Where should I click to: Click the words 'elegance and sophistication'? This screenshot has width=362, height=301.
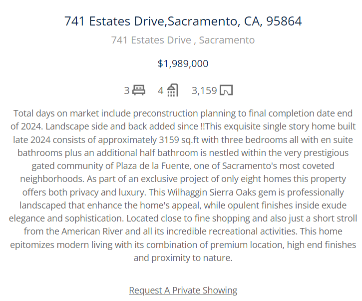pyautogui.click(x=66, y=218)
